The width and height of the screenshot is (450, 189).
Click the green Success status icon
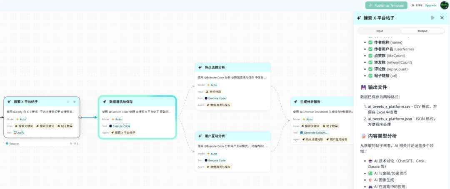7,144
